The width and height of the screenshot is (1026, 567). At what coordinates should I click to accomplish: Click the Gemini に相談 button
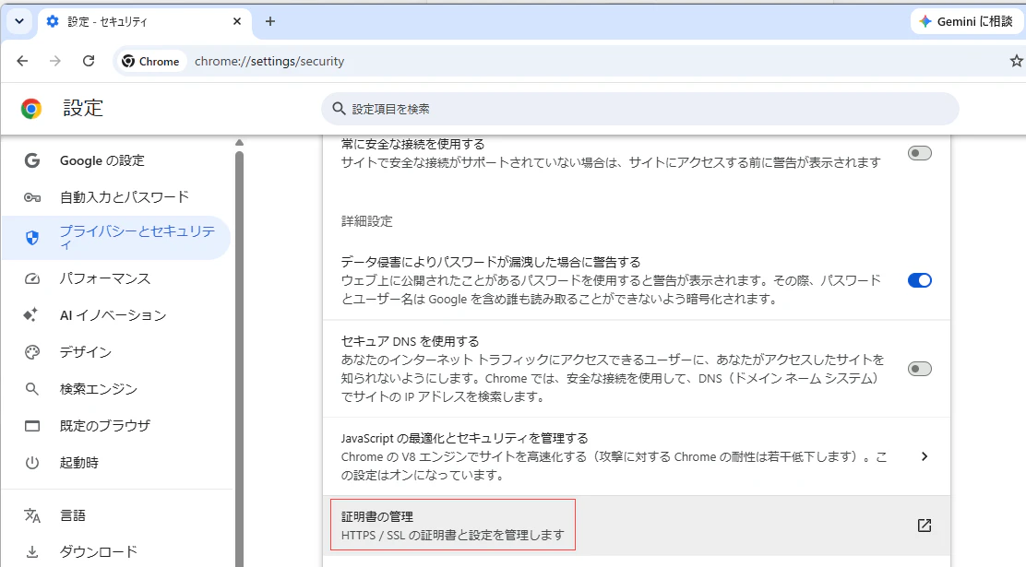point(966,21)
